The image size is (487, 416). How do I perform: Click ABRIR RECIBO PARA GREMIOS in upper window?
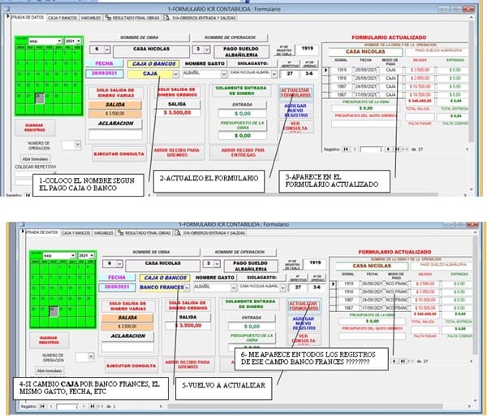click(177, 153)
